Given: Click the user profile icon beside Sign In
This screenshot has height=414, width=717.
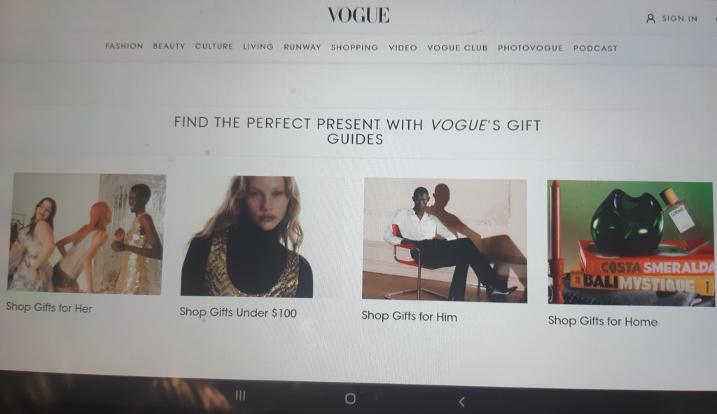Looking at the screenshot, I should coord(650,18).
